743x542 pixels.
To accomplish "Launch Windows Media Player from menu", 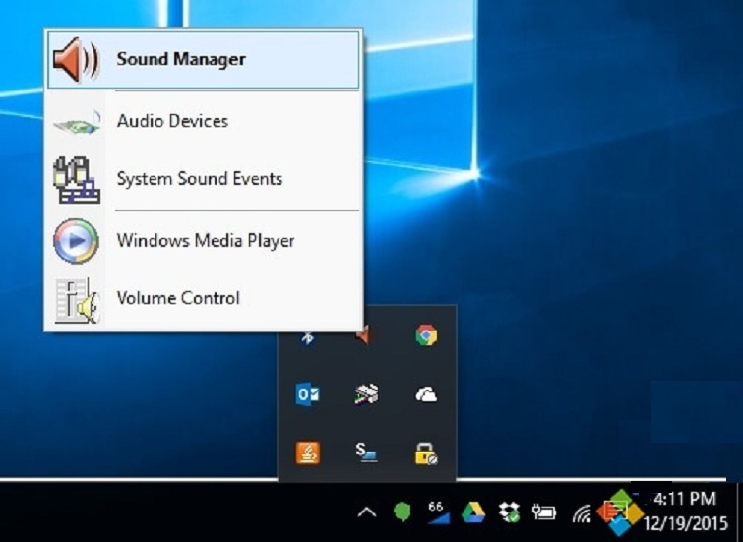I will click(x=203, y=241).
